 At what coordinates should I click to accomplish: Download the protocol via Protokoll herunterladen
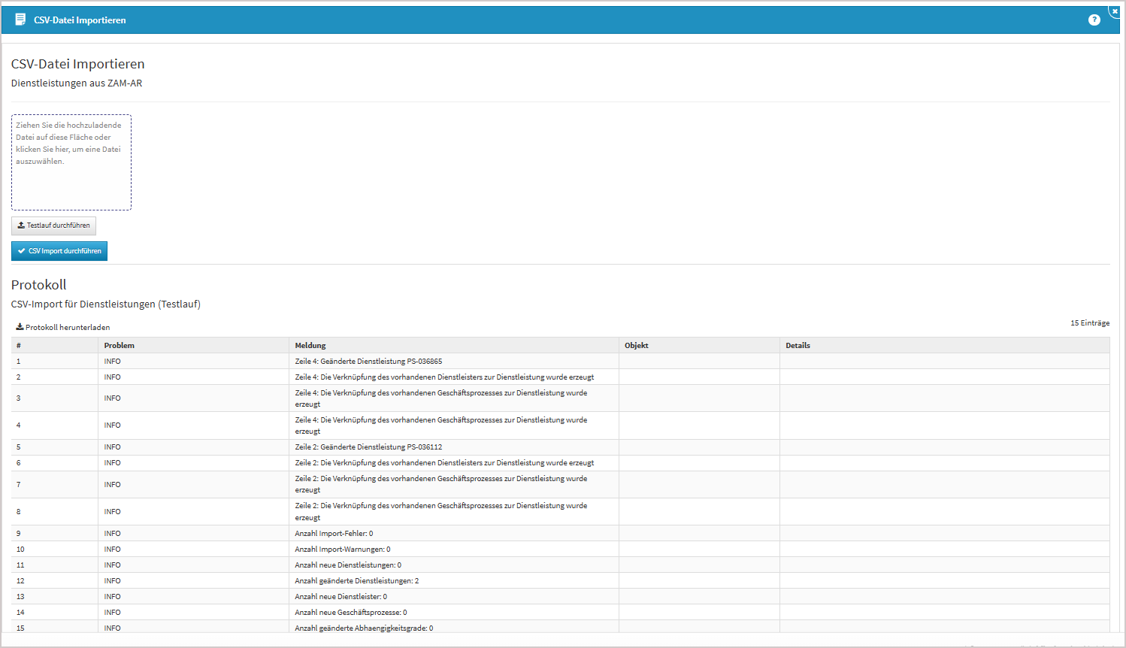[67, 328]
